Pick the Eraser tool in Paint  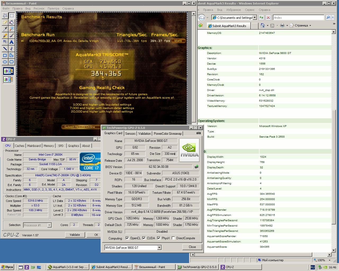click(5, 22)
